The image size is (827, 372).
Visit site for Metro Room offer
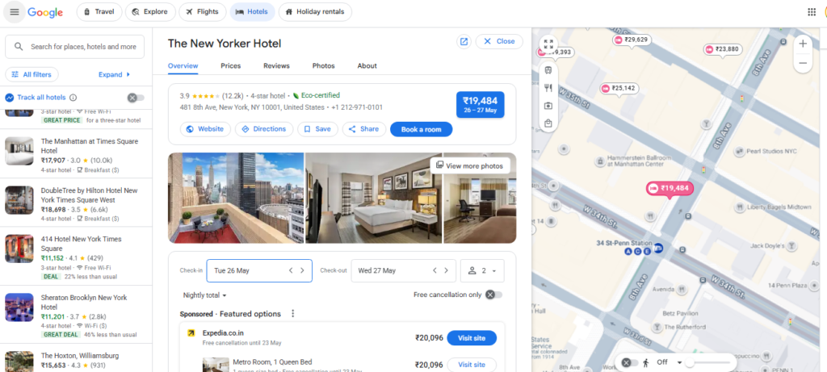point(472,365)
